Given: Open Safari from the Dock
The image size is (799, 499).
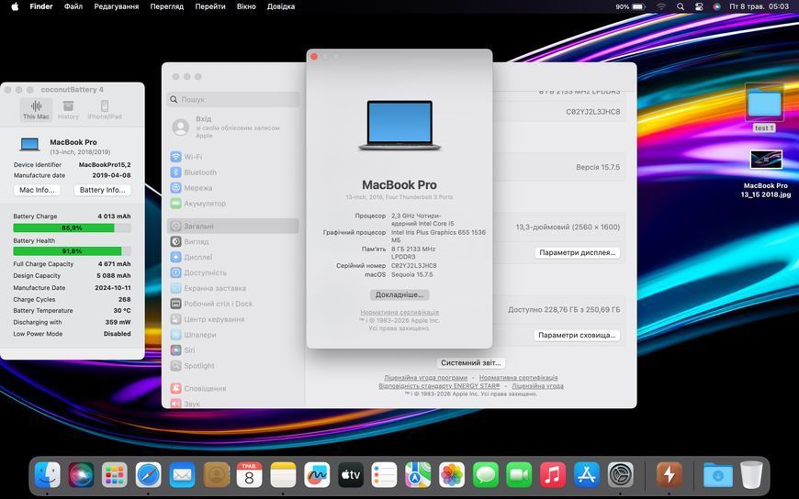Looking at the screenshot, I should pyautogui.click(x=148, y=475).
